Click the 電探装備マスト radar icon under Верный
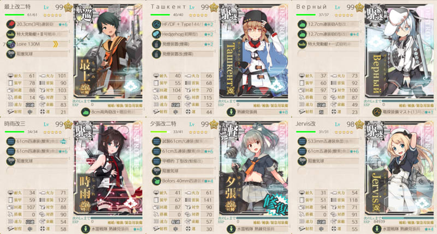The image size is (437, 234). click(377, 112)
